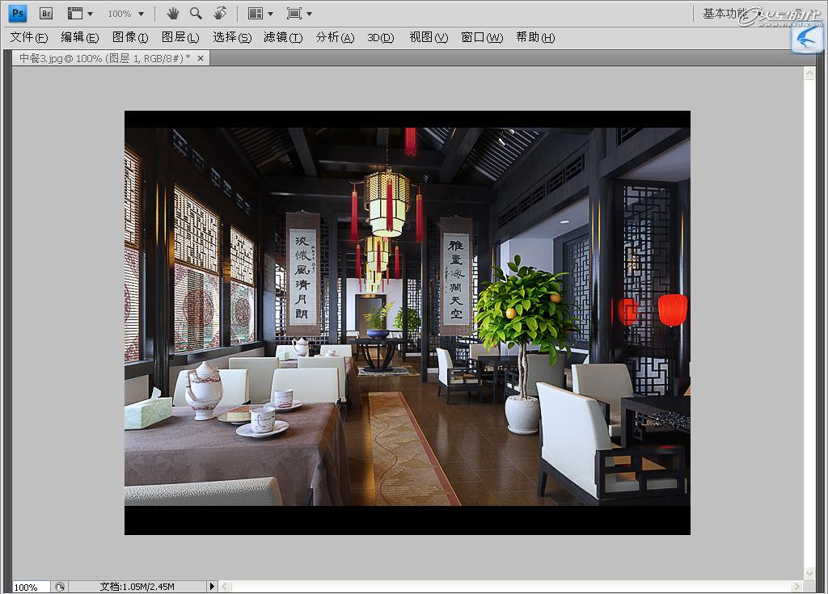Select the Hand tool in the top bar
Viewport: 828px width, 594px height.
coord(172,13)
